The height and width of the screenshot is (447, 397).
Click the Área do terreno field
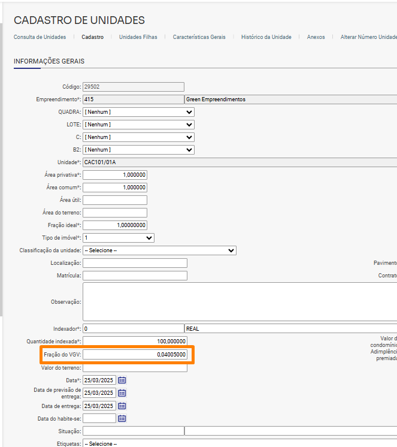click(115, 213)
